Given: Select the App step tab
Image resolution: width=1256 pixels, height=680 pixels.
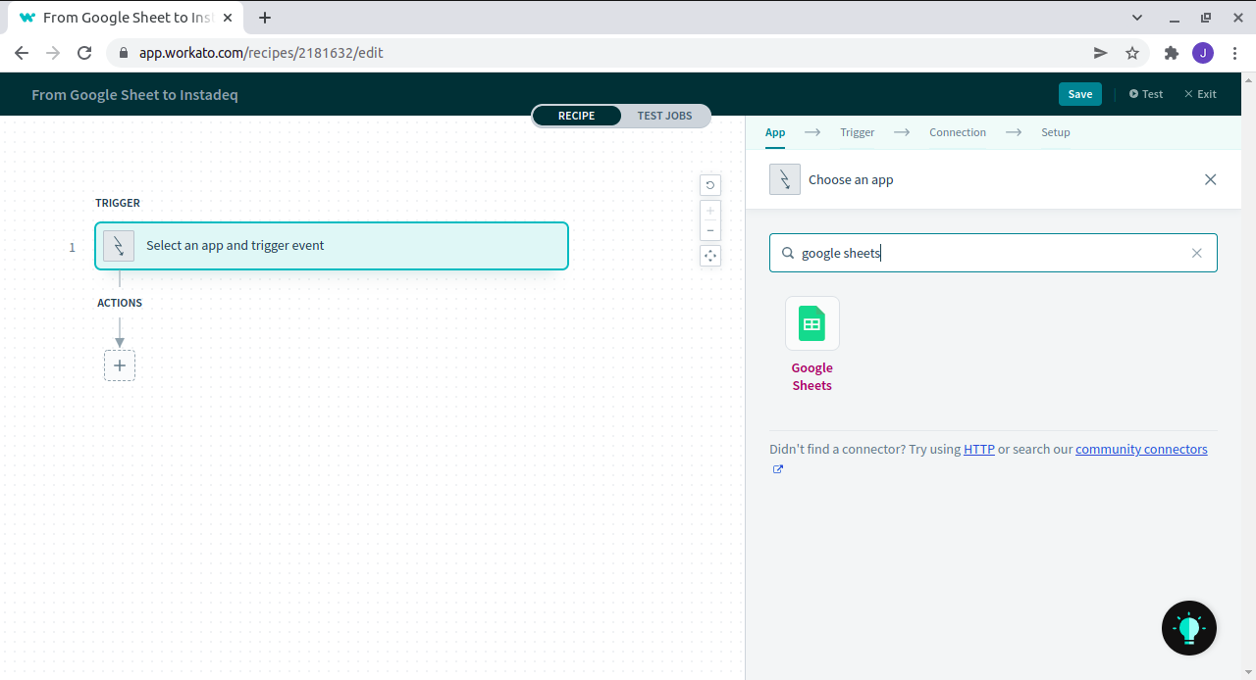Looking at the screenshot, I should pos(775,132).
